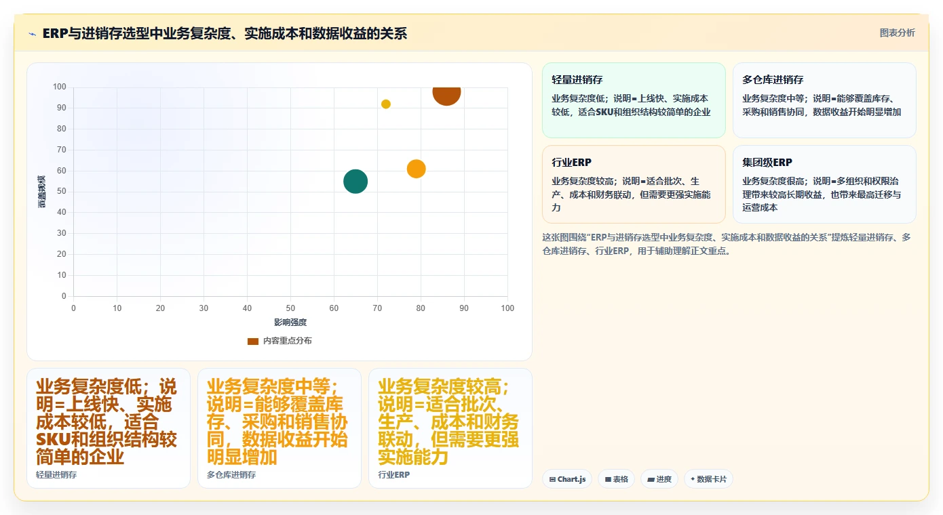Open the 行业ERP info card
Image resolution: width=943 pixels, height=515 pixels.
click(634, 184)
